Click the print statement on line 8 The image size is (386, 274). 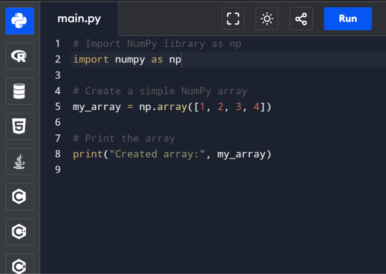pyautogui.click(x=172, y=154)
